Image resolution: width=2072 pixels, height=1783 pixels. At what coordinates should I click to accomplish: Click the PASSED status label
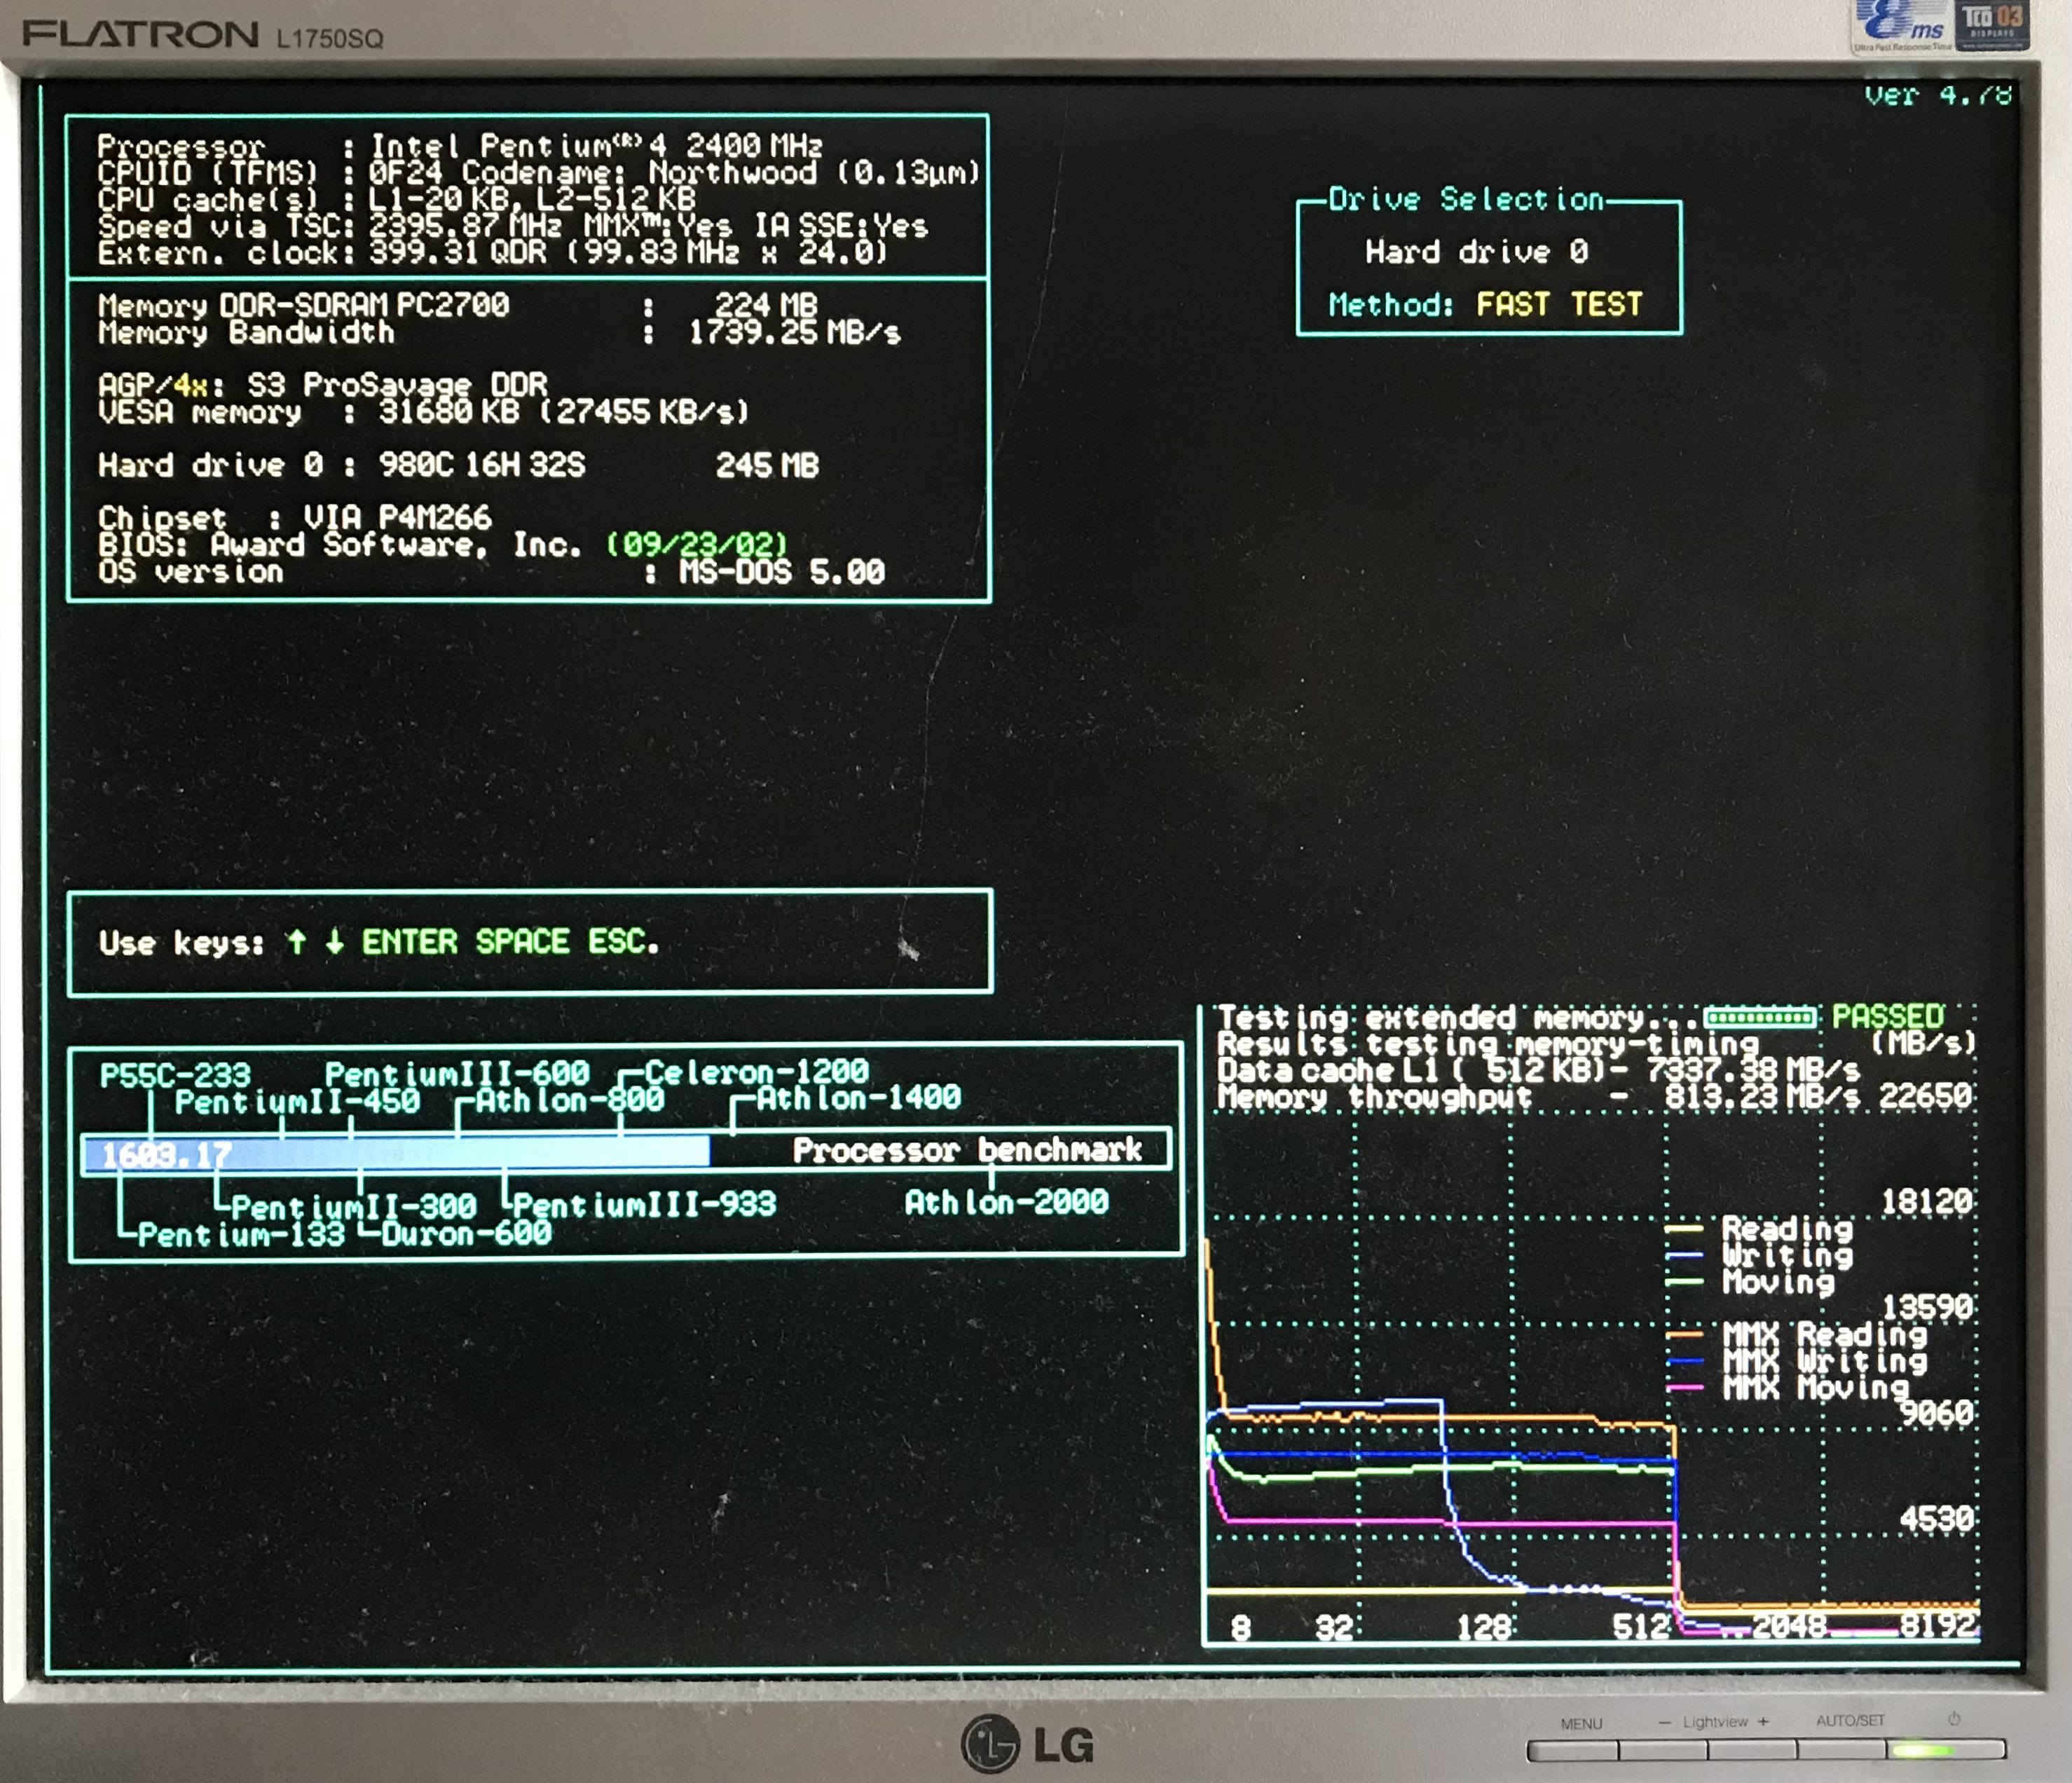[1887, 1017]
